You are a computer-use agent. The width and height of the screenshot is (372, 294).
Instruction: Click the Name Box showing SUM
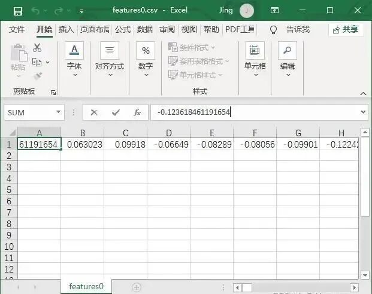30,112
